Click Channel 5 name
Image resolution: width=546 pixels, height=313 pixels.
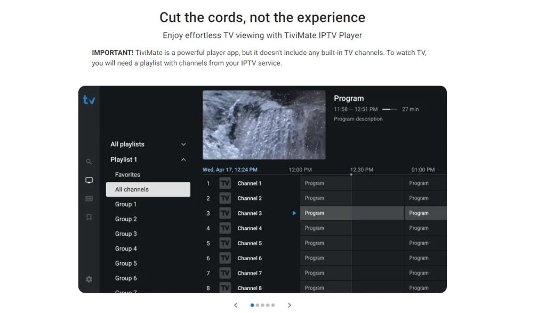pos(250,243)
